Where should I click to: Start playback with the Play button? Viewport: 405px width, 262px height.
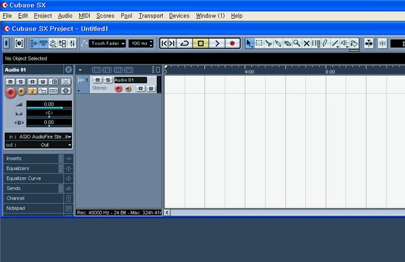pyautogui.click(x=216, y=44)
